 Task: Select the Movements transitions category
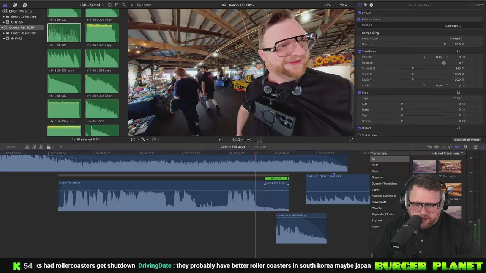click(x=379, y=202)
